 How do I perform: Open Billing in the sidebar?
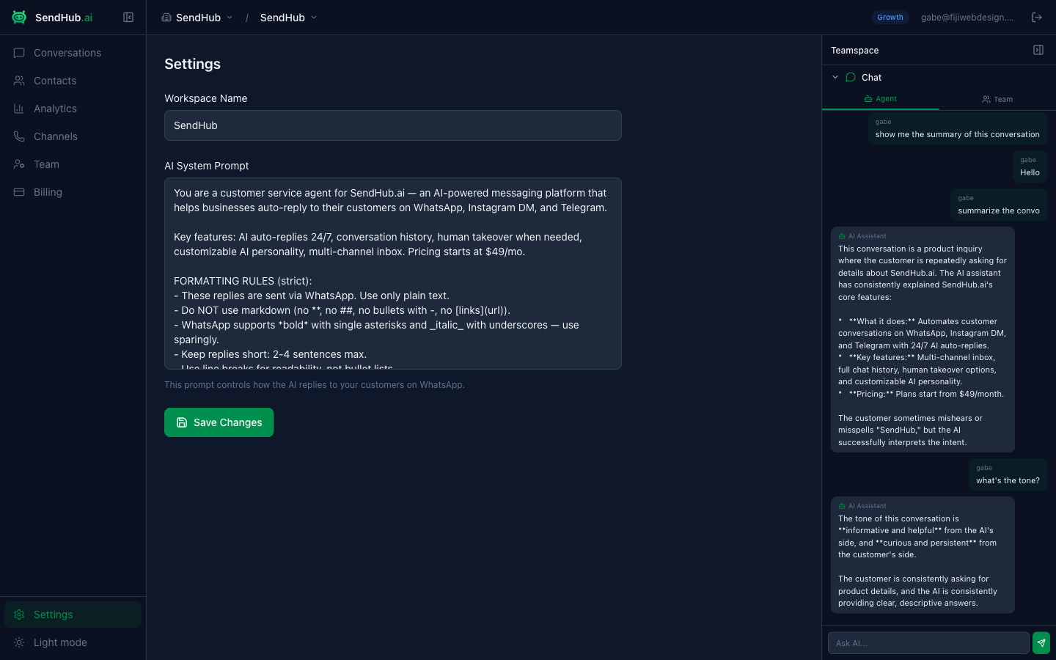(73, 192)
